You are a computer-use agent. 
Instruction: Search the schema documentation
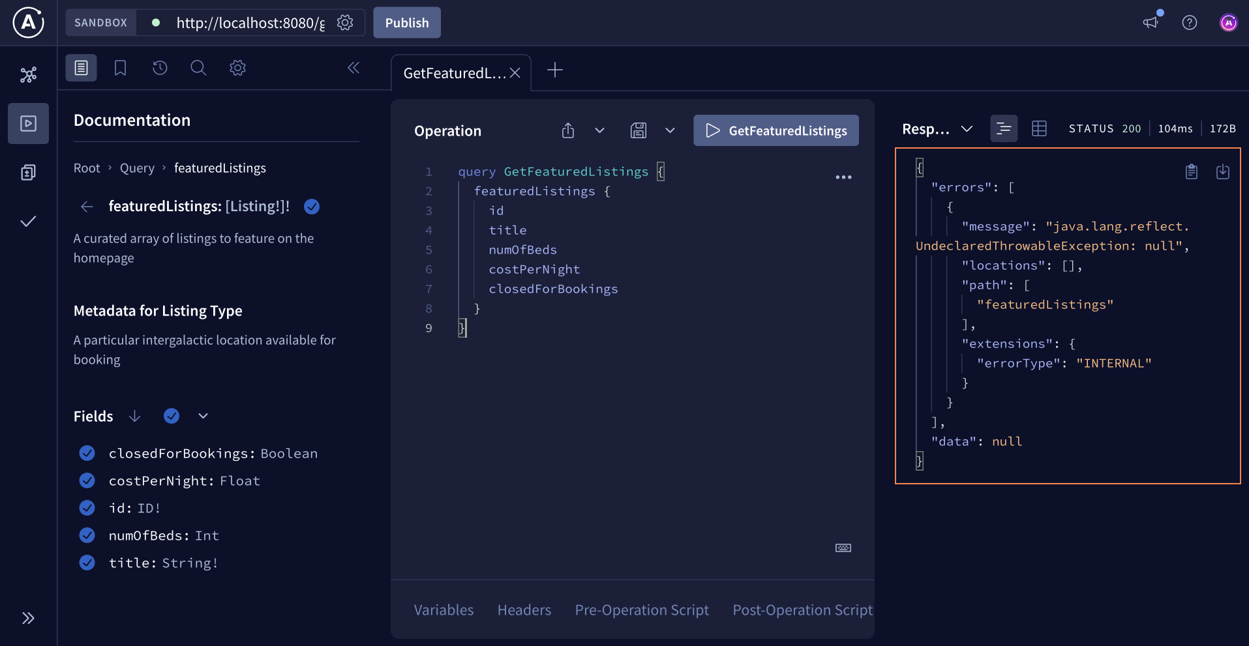(x=198, y=68)
